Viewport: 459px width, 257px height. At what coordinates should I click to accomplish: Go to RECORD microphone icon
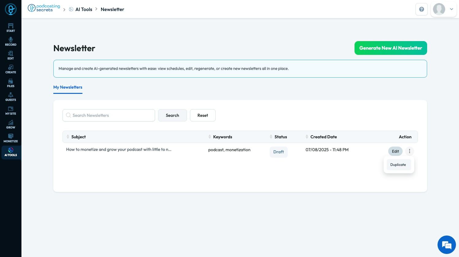pos(11,39)
